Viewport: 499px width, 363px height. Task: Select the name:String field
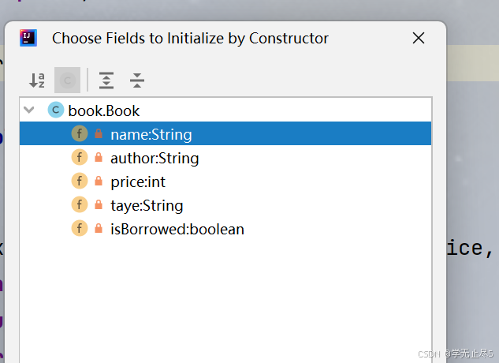pyautogui.click(x=151, y=134)
